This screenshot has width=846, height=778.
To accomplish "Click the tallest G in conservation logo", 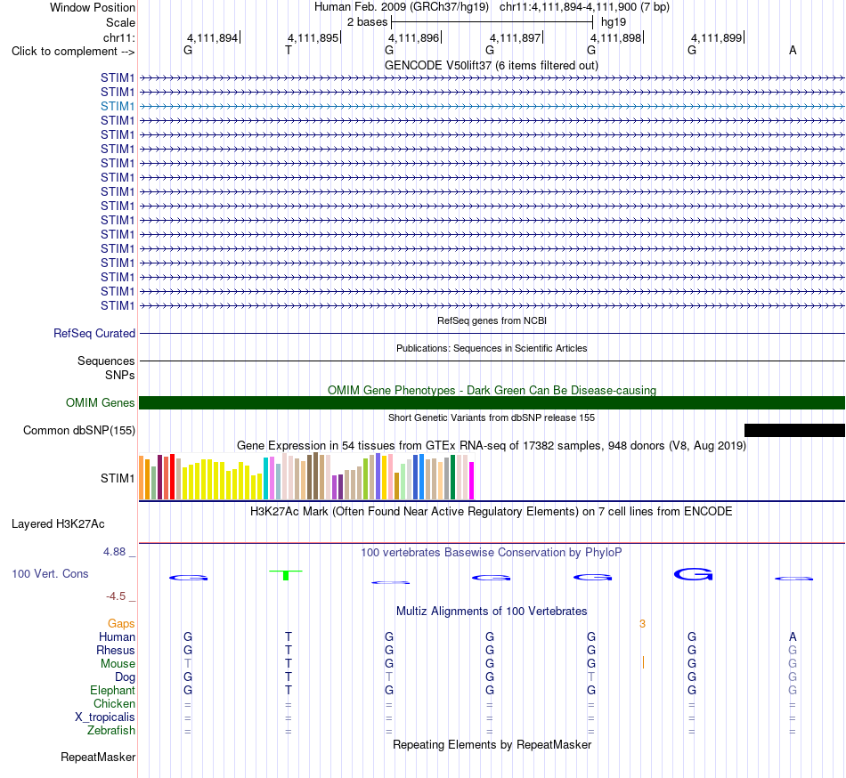I will point(694,574).
